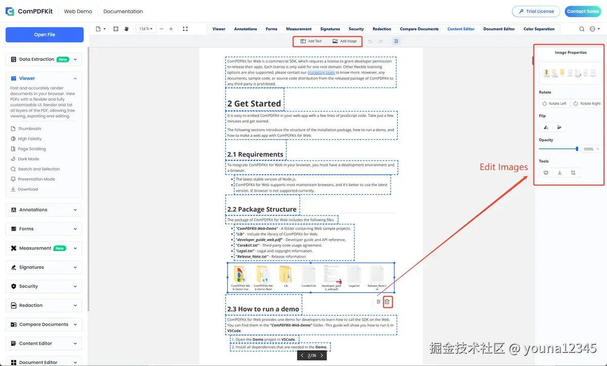Switch to the Measurement tab
Viewport: 607px width, 366px height.
pyautogui.click(x=299, y=29)
